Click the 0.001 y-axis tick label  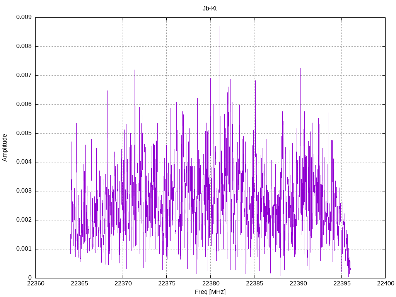click(x=24, y=249)
